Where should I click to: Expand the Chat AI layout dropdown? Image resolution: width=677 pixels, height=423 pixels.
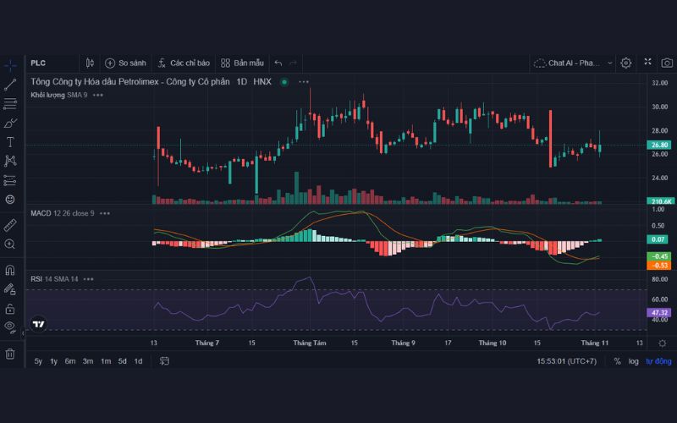609,63
